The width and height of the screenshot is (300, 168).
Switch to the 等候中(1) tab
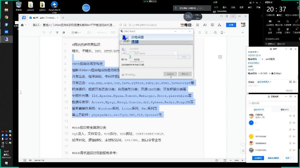(284, 110)
